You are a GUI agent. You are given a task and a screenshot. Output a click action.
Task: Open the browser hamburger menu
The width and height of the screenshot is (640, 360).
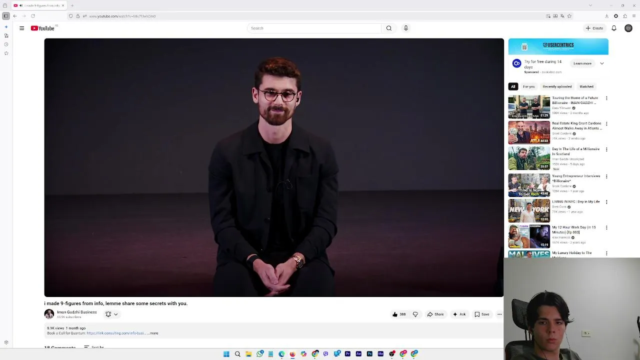634,16
